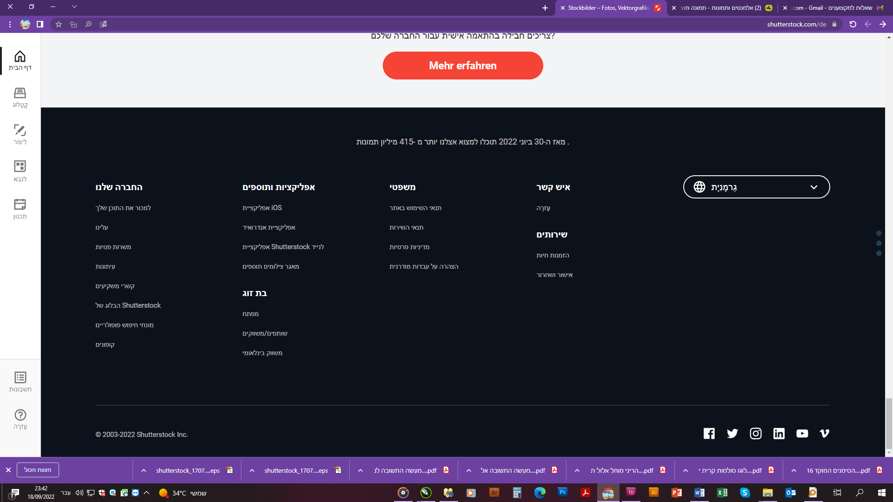The width and height of the screenshot is (893, 502).
Task: Open the browser tab list chevron
Action: coord(74,7)
